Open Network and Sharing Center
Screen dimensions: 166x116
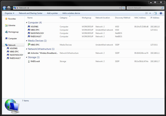click(31, 13)
